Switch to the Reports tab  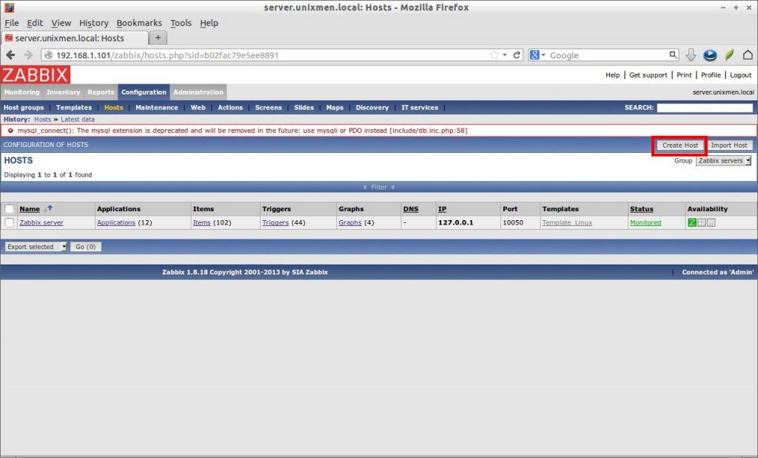click(x=101, y=92)
